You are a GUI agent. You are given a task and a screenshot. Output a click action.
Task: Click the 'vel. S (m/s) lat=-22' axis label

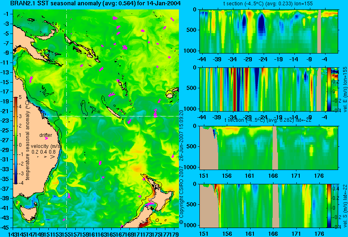click(x=345, y=206)
